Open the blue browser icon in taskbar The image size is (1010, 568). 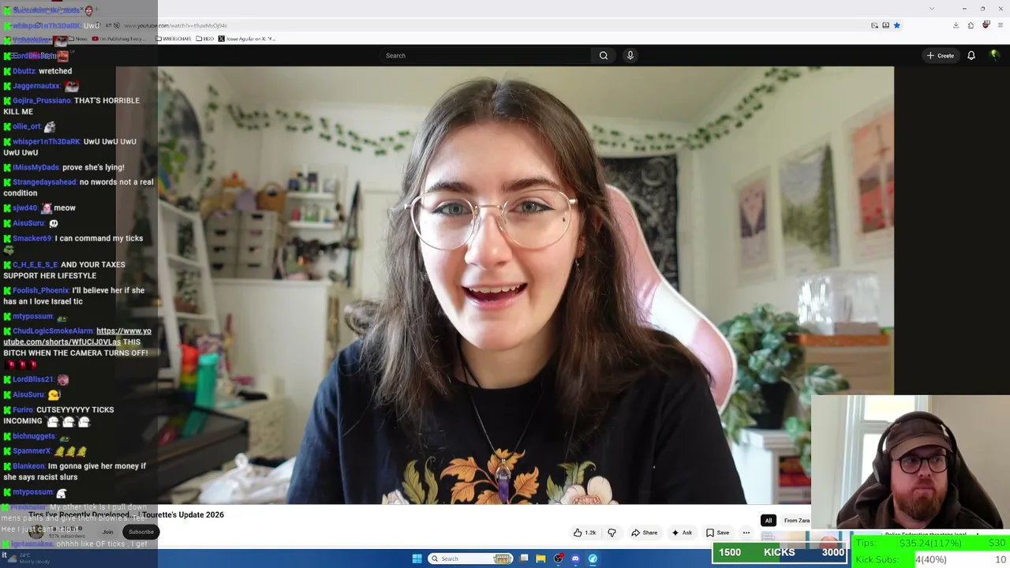pos(593,559)
